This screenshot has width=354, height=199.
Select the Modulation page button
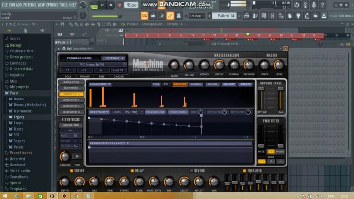pos(71,82)
